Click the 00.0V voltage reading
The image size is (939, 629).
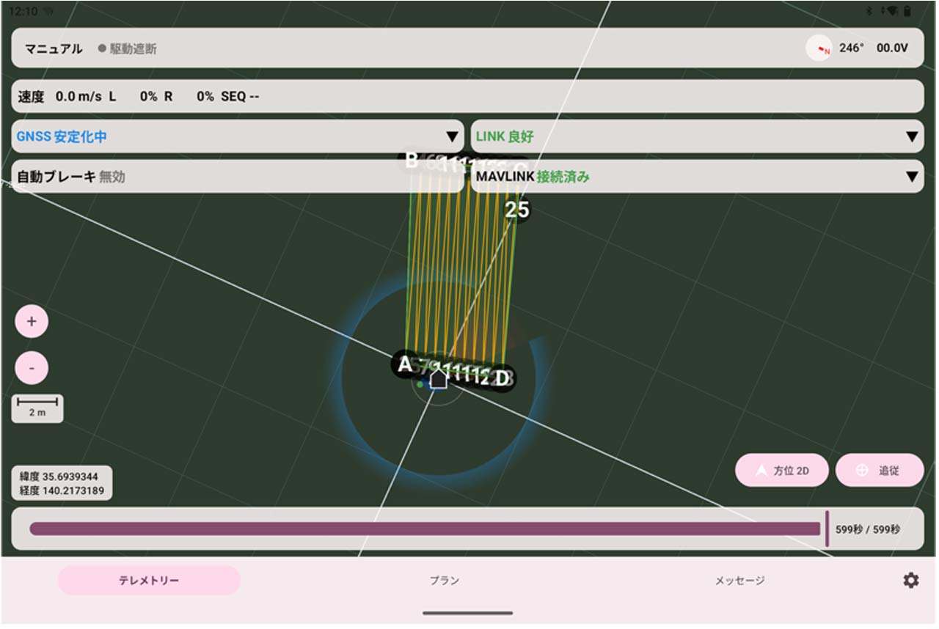[893, 48]
